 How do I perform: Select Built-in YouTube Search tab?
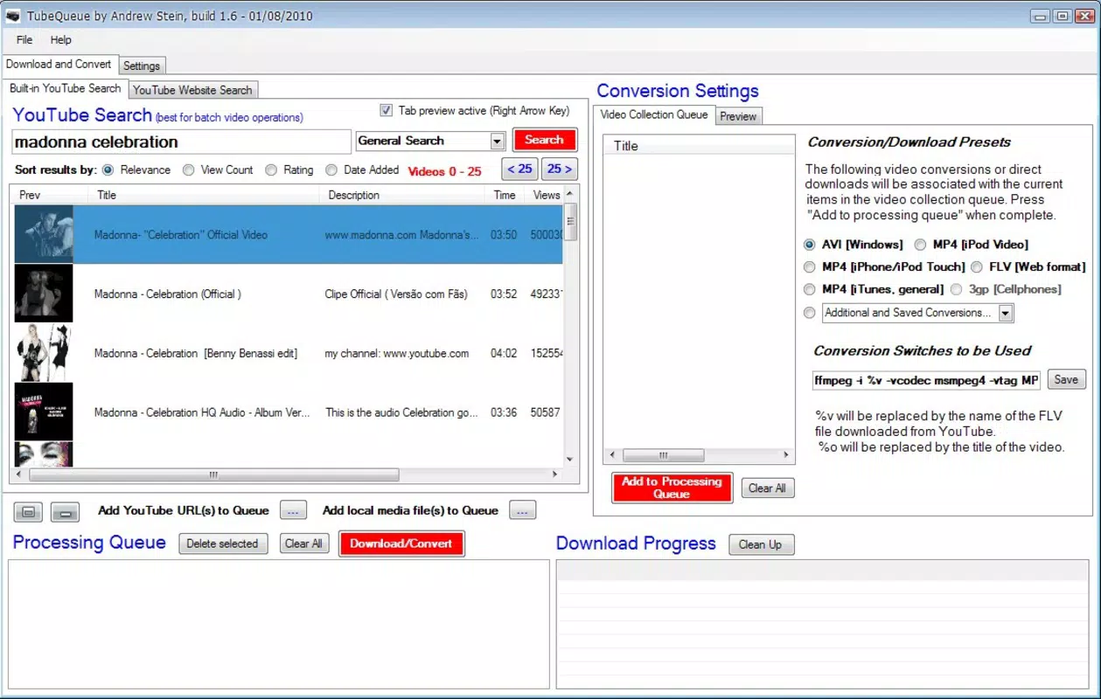coord(66,88)
